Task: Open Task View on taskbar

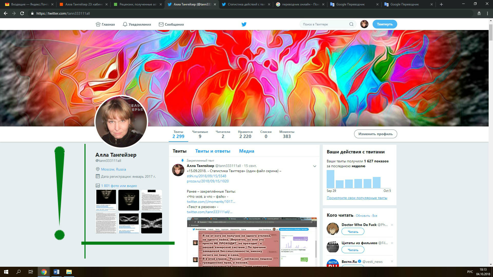Action: point(31,272)
